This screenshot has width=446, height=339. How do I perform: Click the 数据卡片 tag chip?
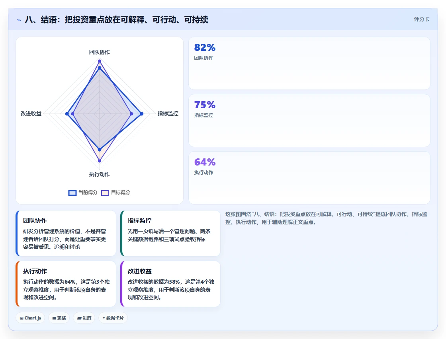[113, 318]
